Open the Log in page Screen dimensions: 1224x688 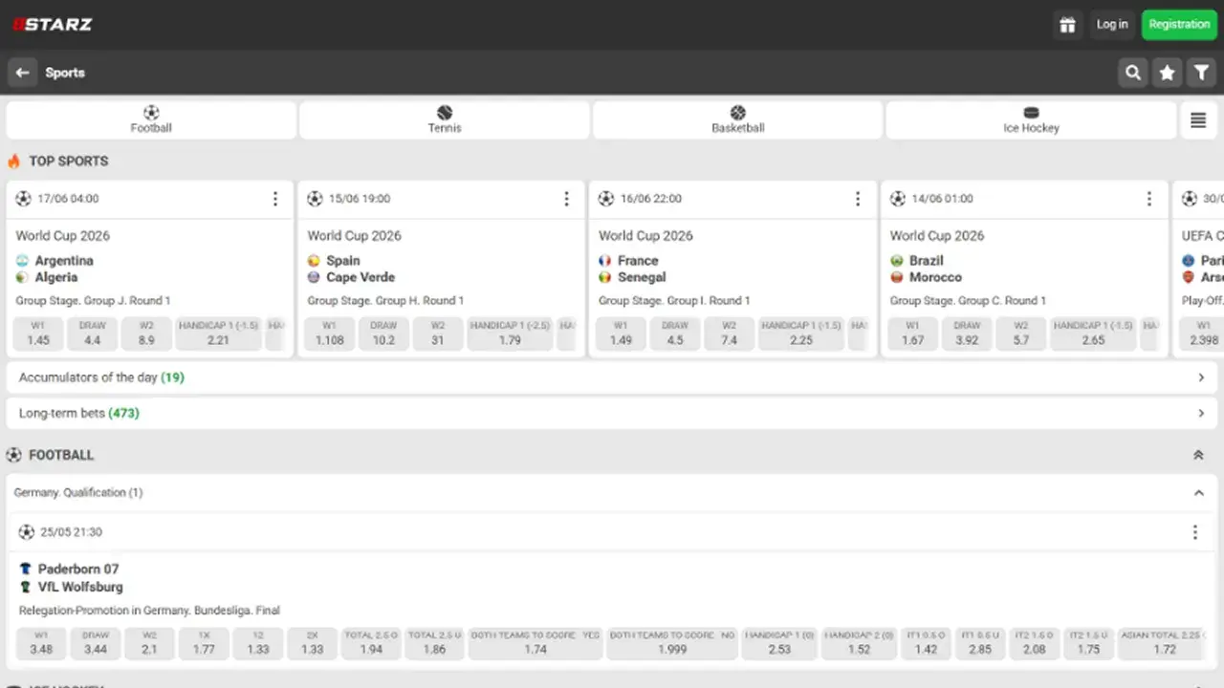[1112, 25]
